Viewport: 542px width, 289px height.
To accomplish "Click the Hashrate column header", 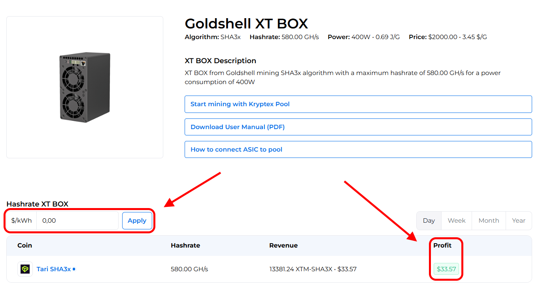I will coord(185,246).
